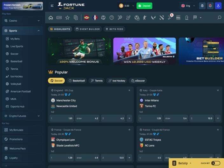Open the 100% Welcome Bonus banner

(x=79, y=51)
